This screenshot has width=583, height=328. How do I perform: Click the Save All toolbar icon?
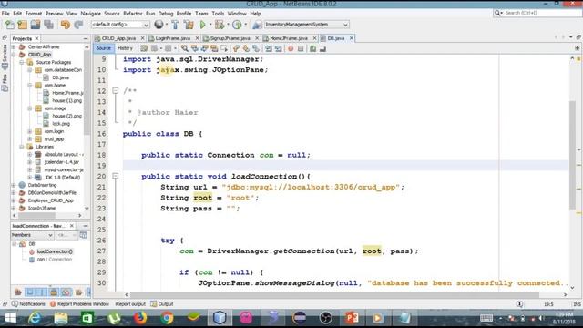tap(48, 25)
